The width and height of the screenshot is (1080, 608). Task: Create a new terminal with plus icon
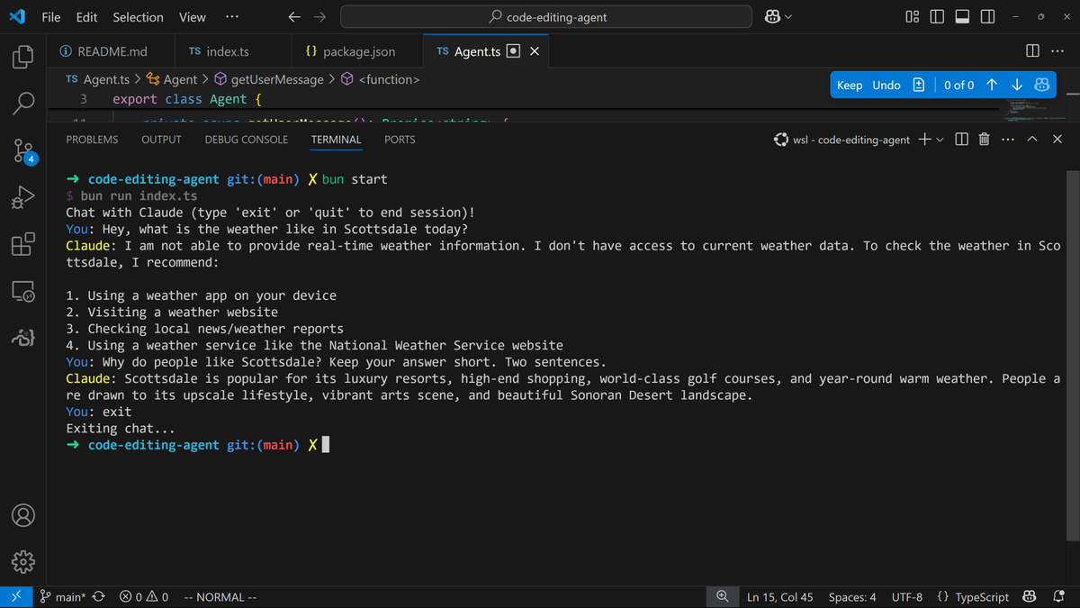click(x=924, y=140)
